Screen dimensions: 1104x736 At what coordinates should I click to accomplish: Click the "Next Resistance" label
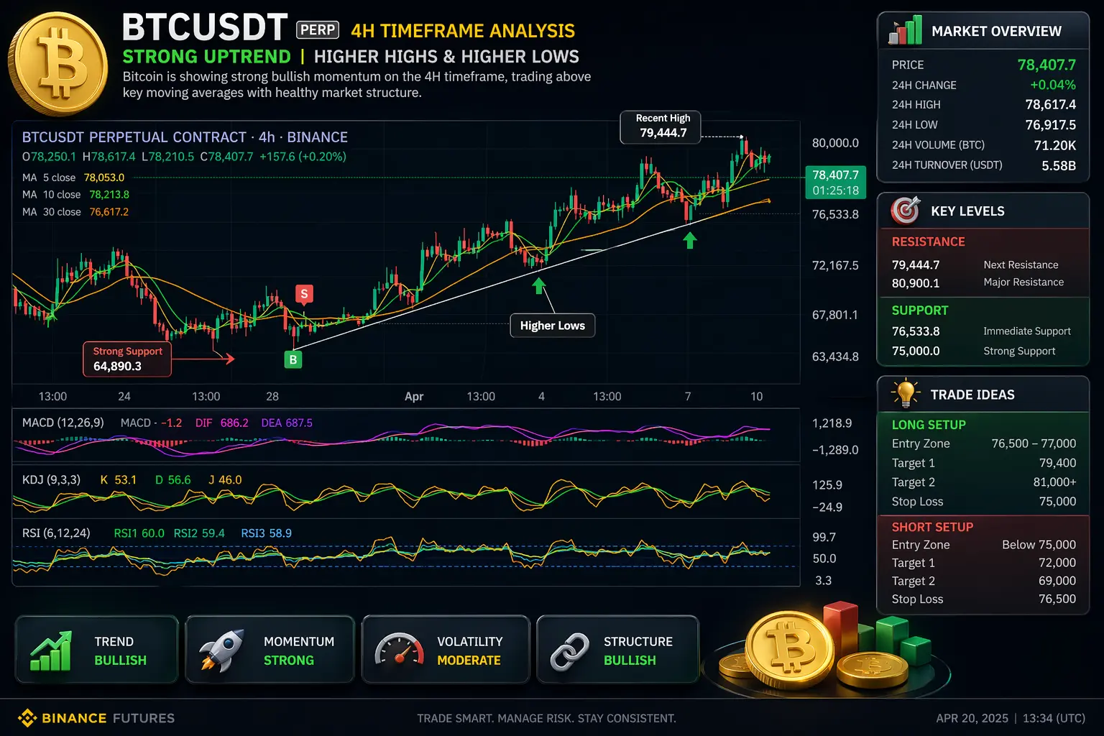click(1021, 265)
